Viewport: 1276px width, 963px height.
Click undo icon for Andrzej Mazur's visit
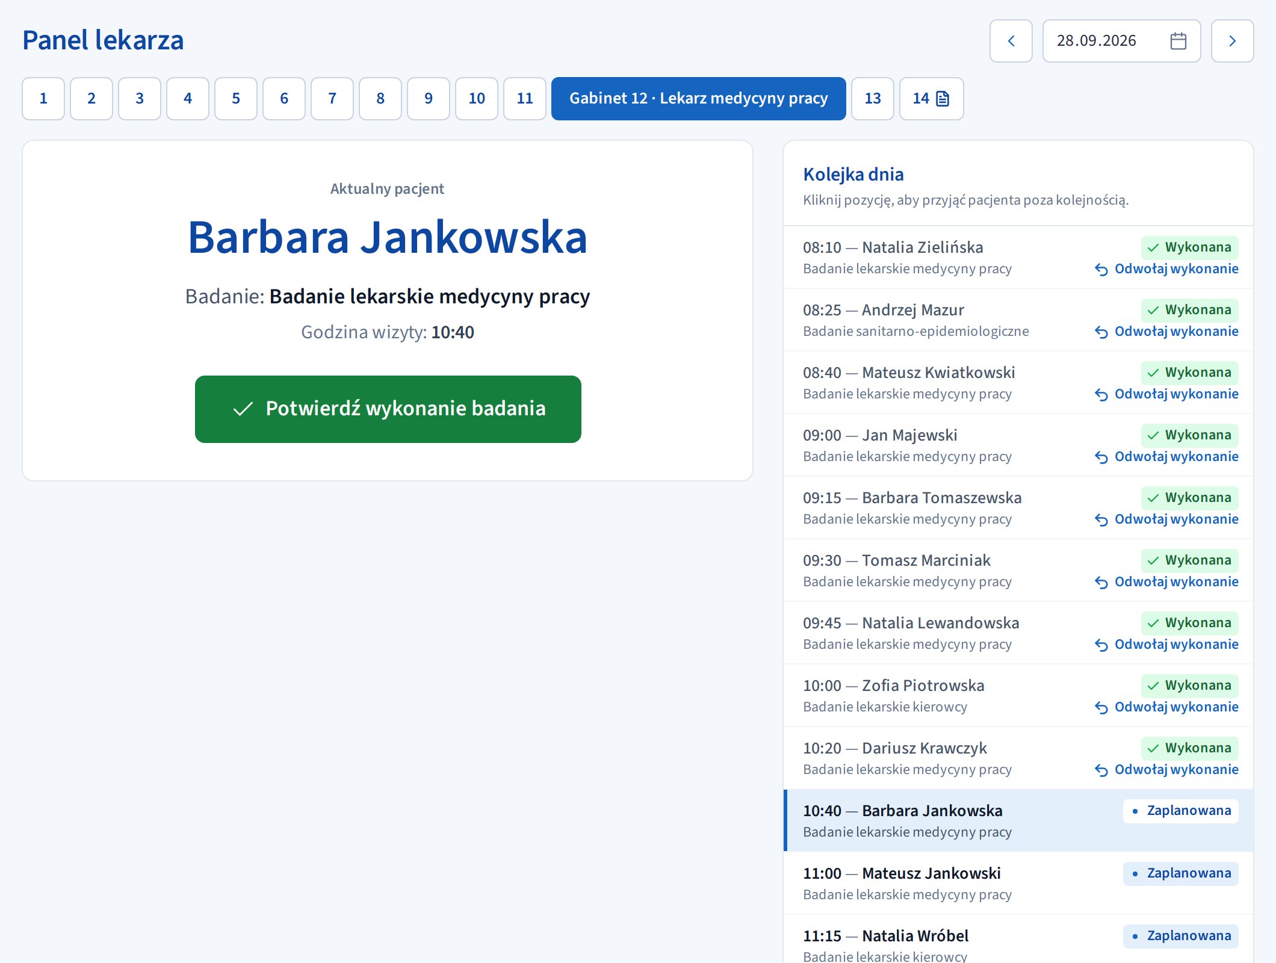pos(1101,332)
